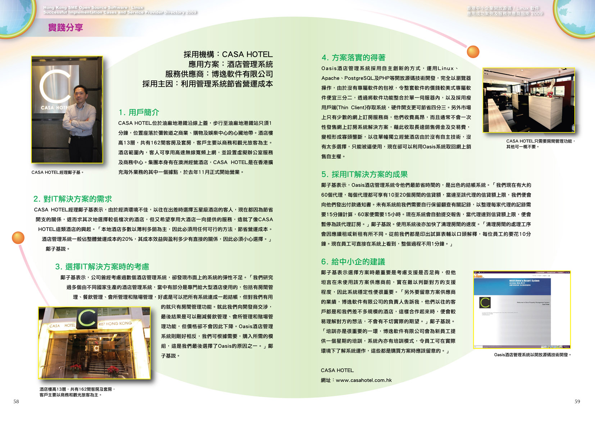Click title line '採用主因：利用管理系統節省營運成本'
The height and width of the screenshot is (421, 595).
(208, 84)
